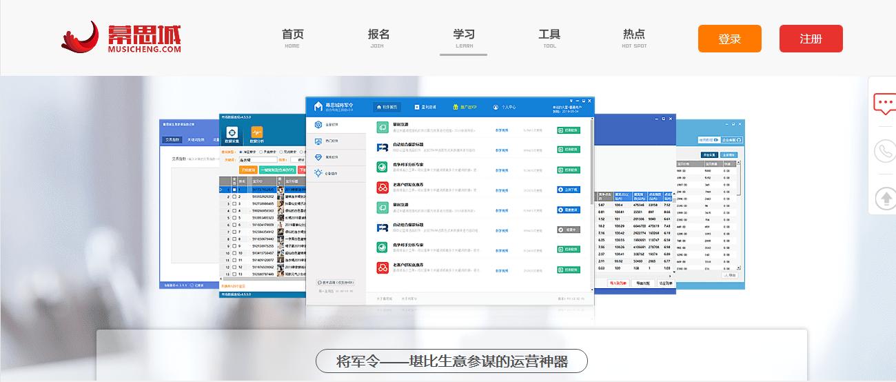
Task: Select orange 数据分析 icon in data window
Action: (x=256, y=134)
